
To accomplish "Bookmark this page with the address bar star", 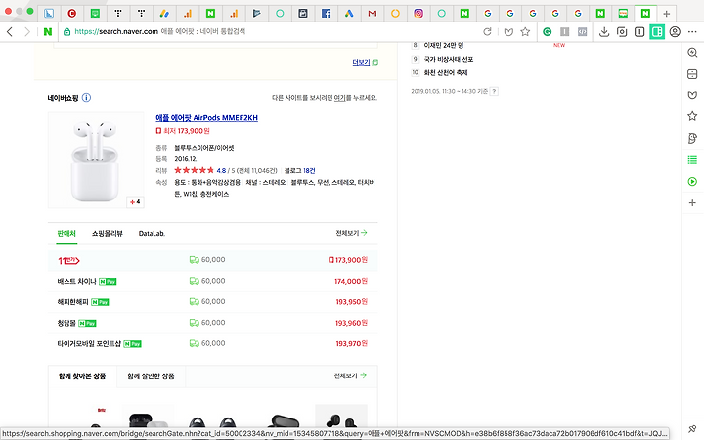I will coord(525,32).
